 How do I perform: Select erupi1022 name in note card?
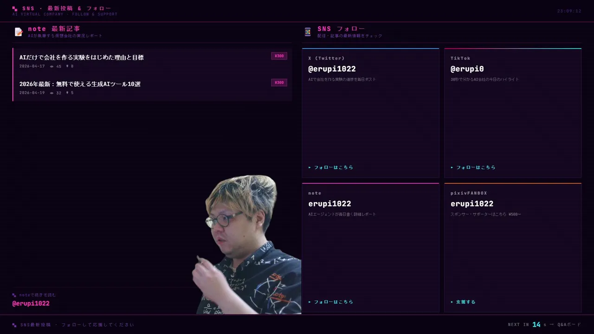coord(329,204)
